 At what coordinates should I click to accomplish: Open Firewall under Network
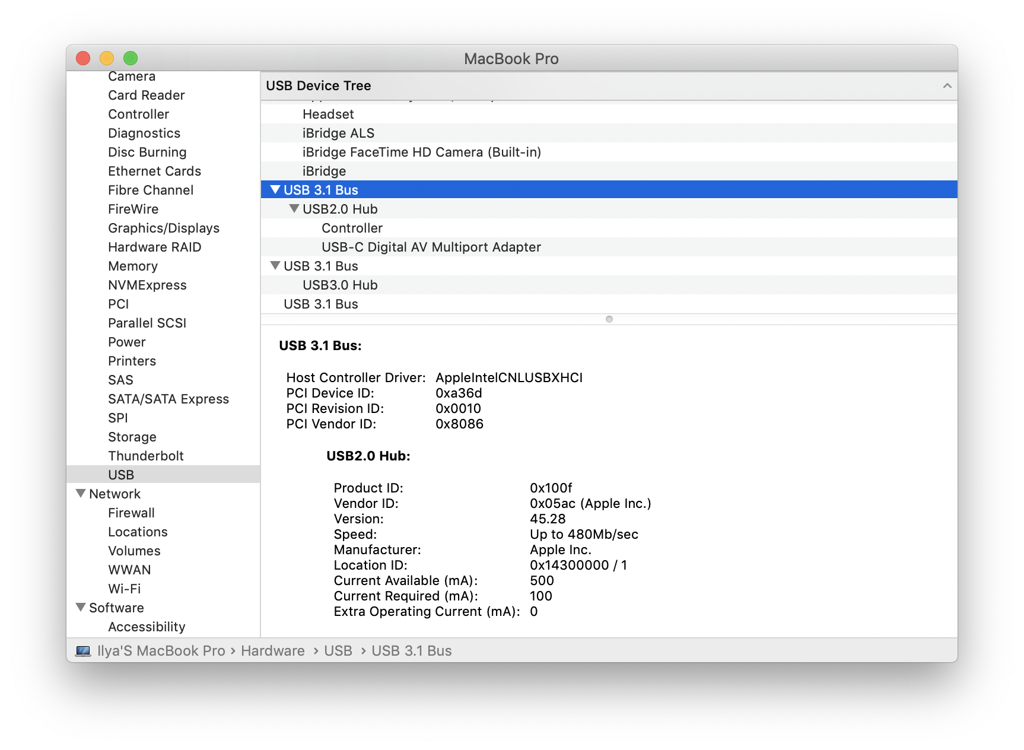click(x=131, y=513)
